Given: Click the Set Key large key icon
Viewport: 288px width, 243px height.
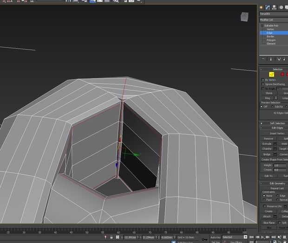Looking at the screenshot, I should pos(204,239).
